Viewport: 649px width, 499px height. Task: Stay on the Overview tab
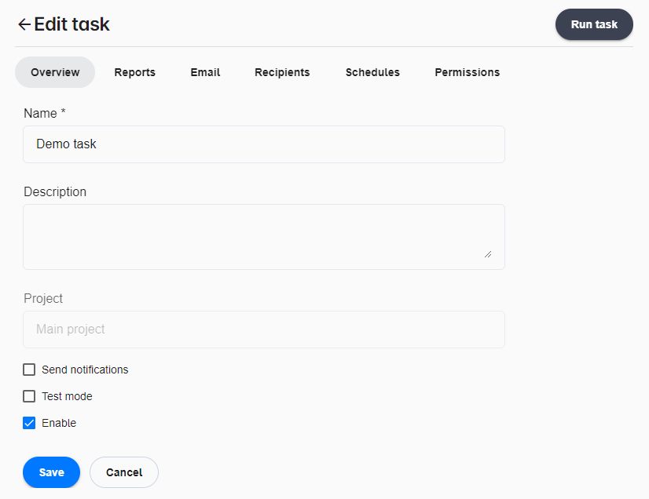coord(54,72)
